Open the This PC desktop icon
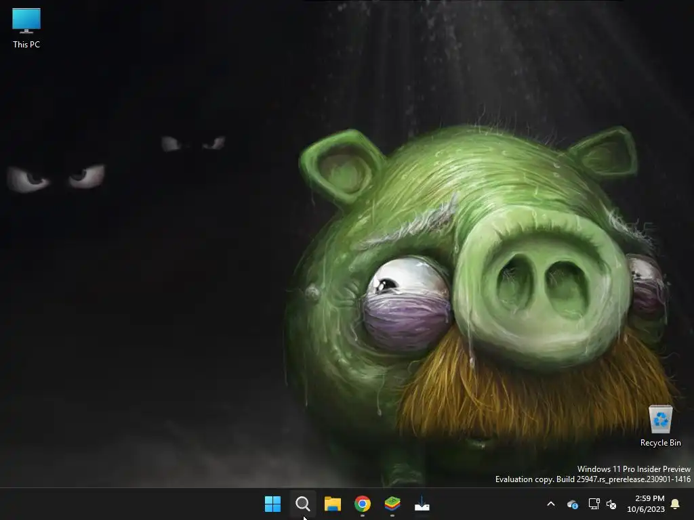The image size is (694, 520). 26,28
